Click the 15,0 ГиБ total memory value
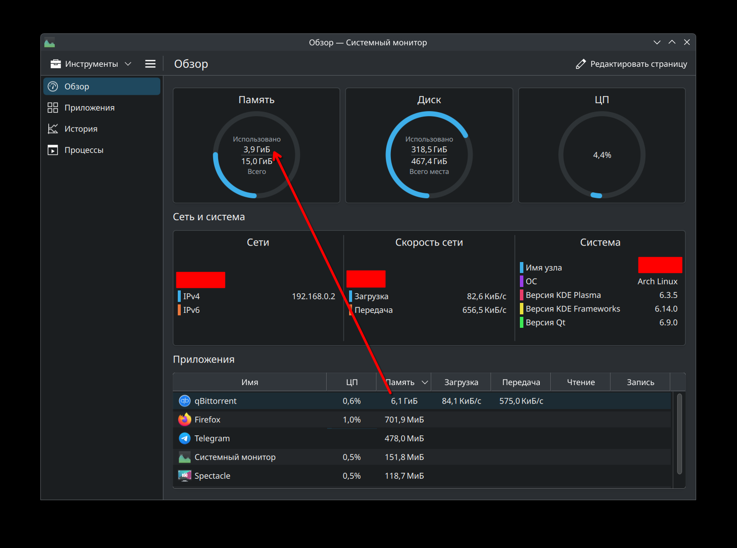737x548 pixels. [257, 161]
